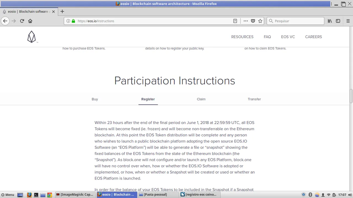The height and width of the screenshot is (198, 353).
Task: Click the 17:07 taskbar clock
Action: 342,195
